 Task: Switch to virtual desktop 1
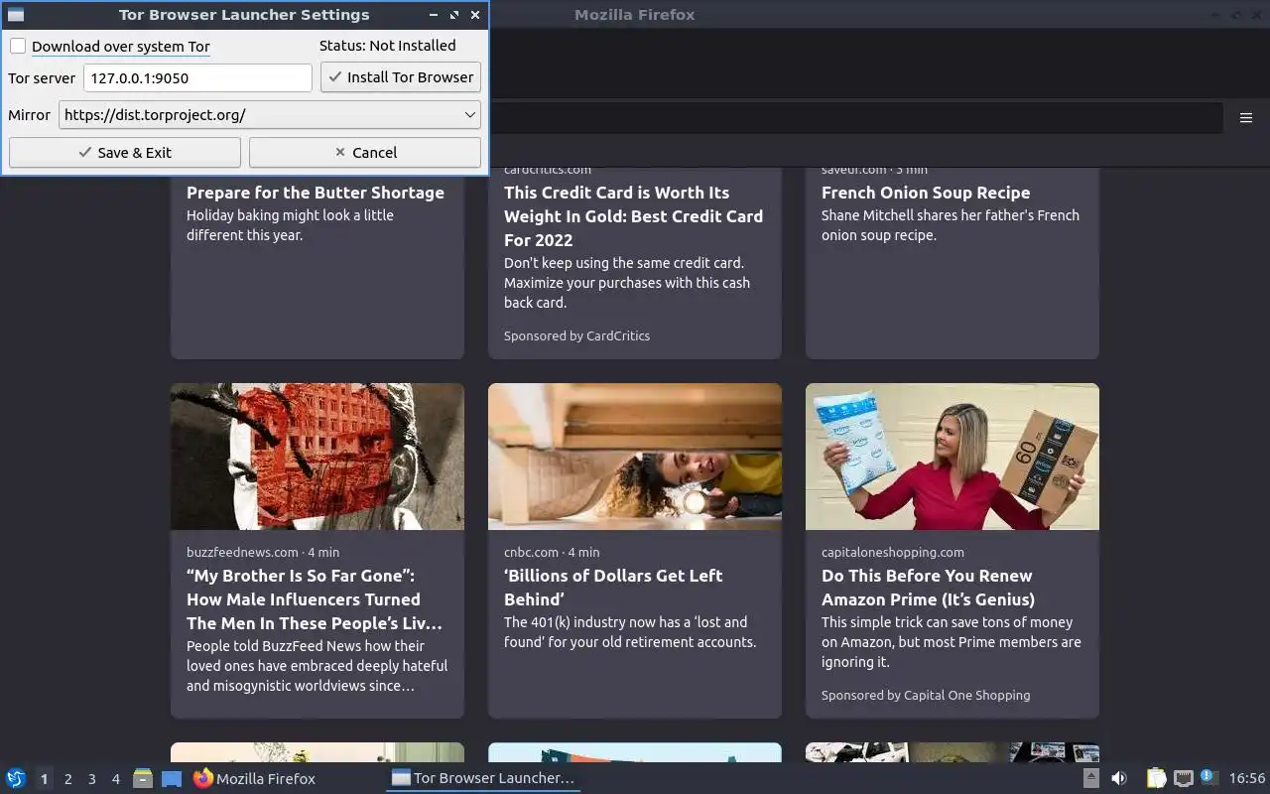[x=44, y=779]
